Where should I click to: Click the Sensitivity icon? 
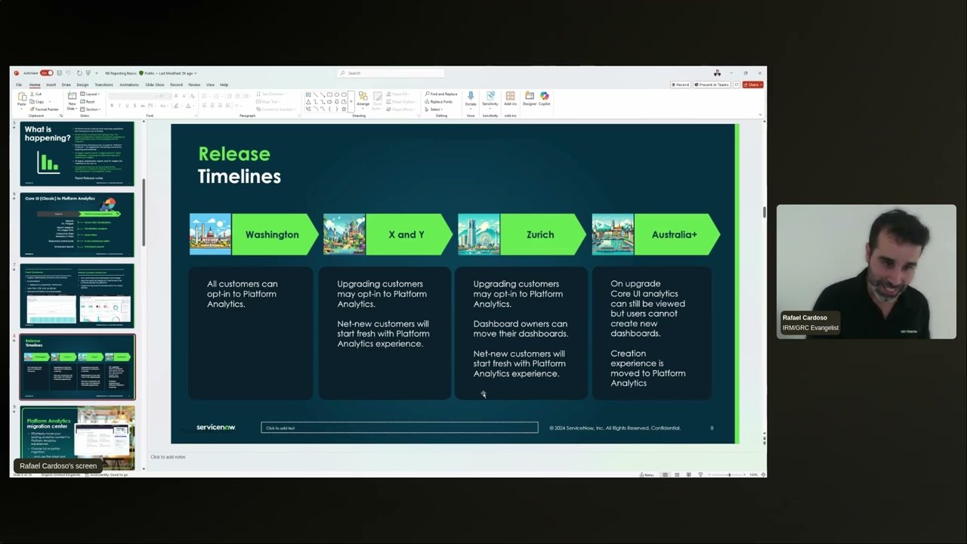pos(490,96)
